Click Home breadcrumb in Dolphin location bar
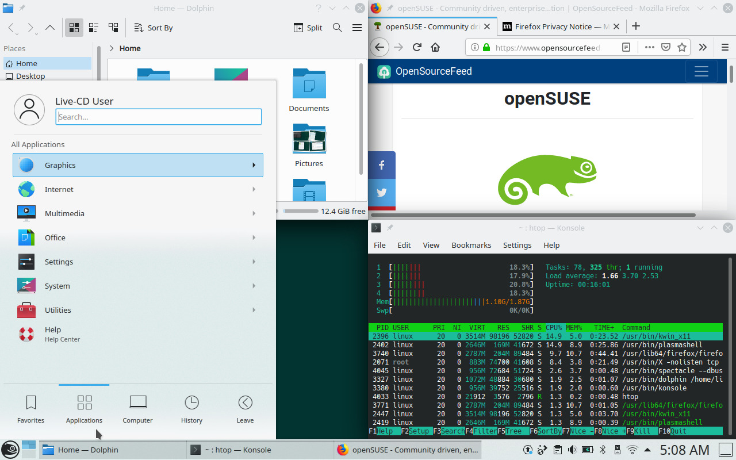736x460 pixels. [130, 48]
